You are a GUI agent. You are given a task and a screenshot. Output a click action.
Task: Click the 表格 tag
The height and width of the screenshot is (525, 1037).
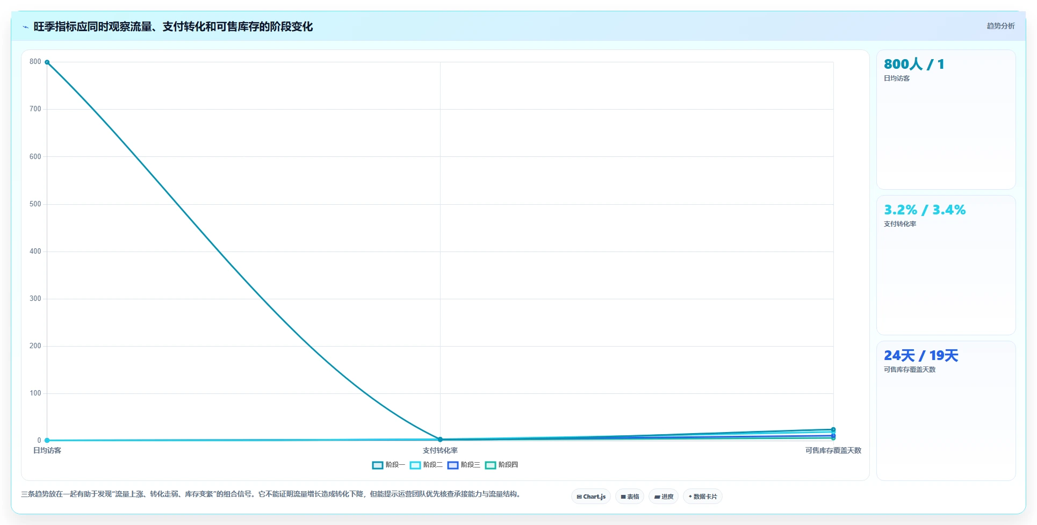coord(630,497)
